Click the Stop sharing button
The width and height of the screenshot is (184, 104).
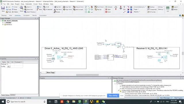coord(113,96)
